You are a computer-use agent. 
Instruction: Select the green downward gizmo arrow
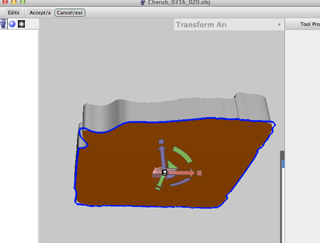click(159, 182)
